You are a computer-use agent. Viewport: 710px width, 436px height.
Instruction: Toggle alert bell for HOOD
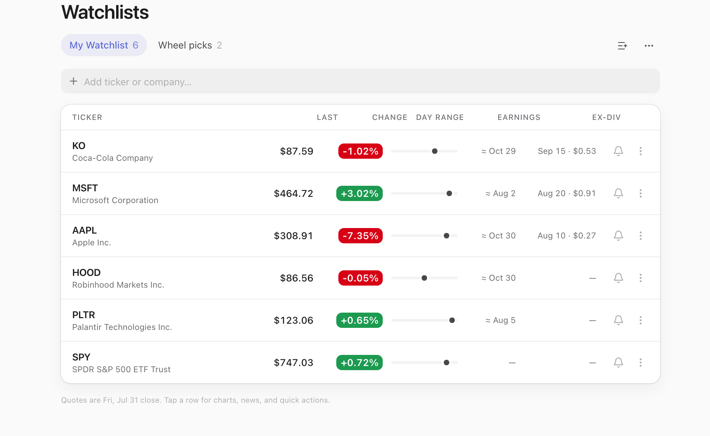(x=618, y=278)
